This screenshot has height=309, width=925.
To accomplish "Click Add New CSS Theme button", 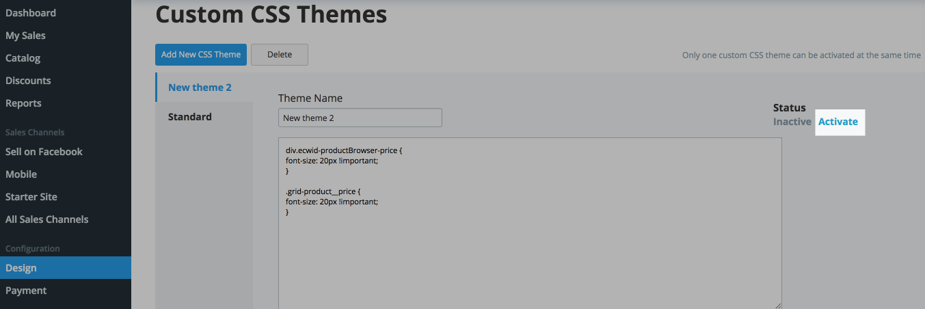I will click(x=201, y=55).
